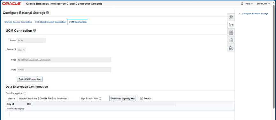276x120 pixels.
Task: Open the Help dropdown menu
Action: pos(249,4)
